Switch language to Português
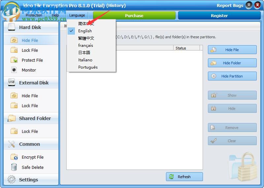264x188 pixels. 91,67
